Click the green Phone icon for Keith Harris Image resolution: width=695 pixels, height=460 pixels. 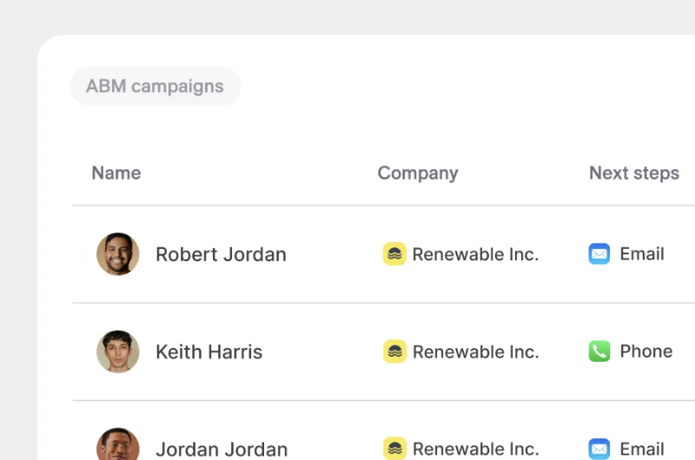point(599,352)
